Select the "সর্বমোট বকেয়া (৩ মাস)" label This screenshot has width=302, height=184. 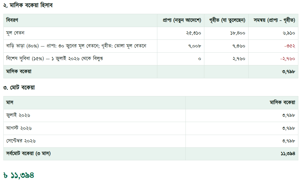coord(28,154)
